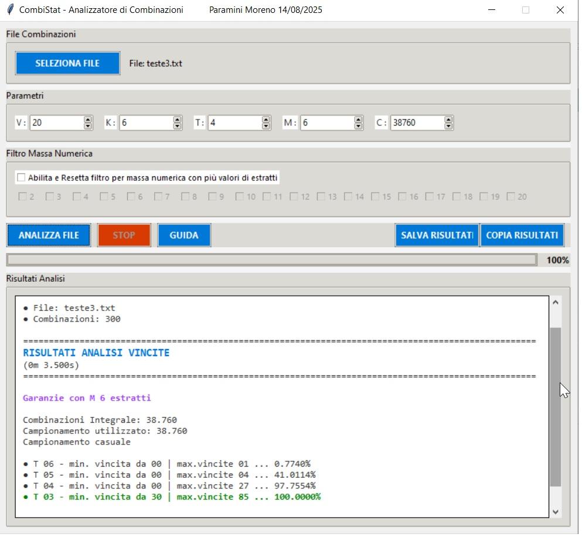Tick the checkbox labeled 4

[76, 197]
